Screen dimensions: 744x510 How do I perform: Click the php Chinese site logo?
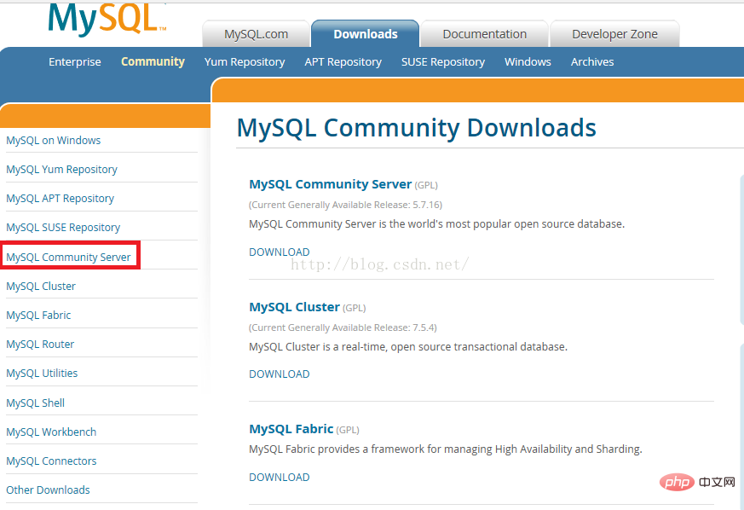(x=697, y=482)
